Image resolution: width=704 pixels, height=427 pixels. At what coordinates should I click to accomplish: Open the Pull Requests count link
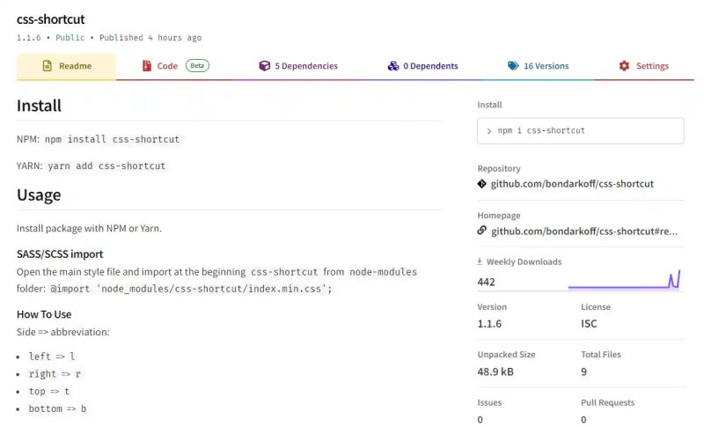[583, 419]
